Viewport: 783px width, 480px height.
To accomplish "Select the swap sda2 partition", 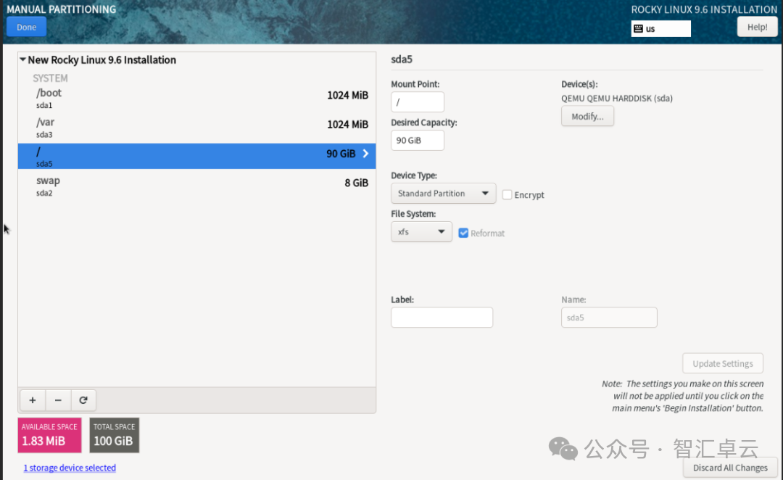I will (x=196, y=186).
